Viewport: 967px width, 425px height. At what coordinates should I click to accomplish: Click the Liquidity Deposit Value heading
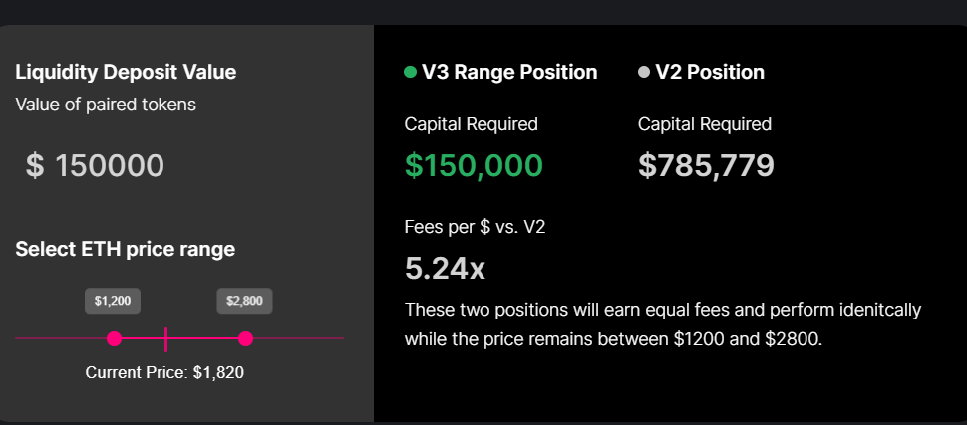coord(127,72)
